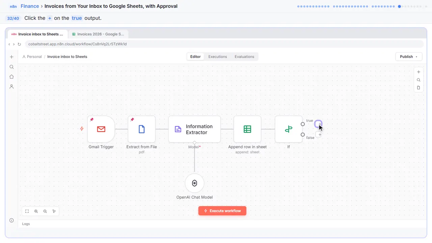This screenshot has width=432, height=243.
Task: Click the browser back arrow
Action: pos(9,44)
